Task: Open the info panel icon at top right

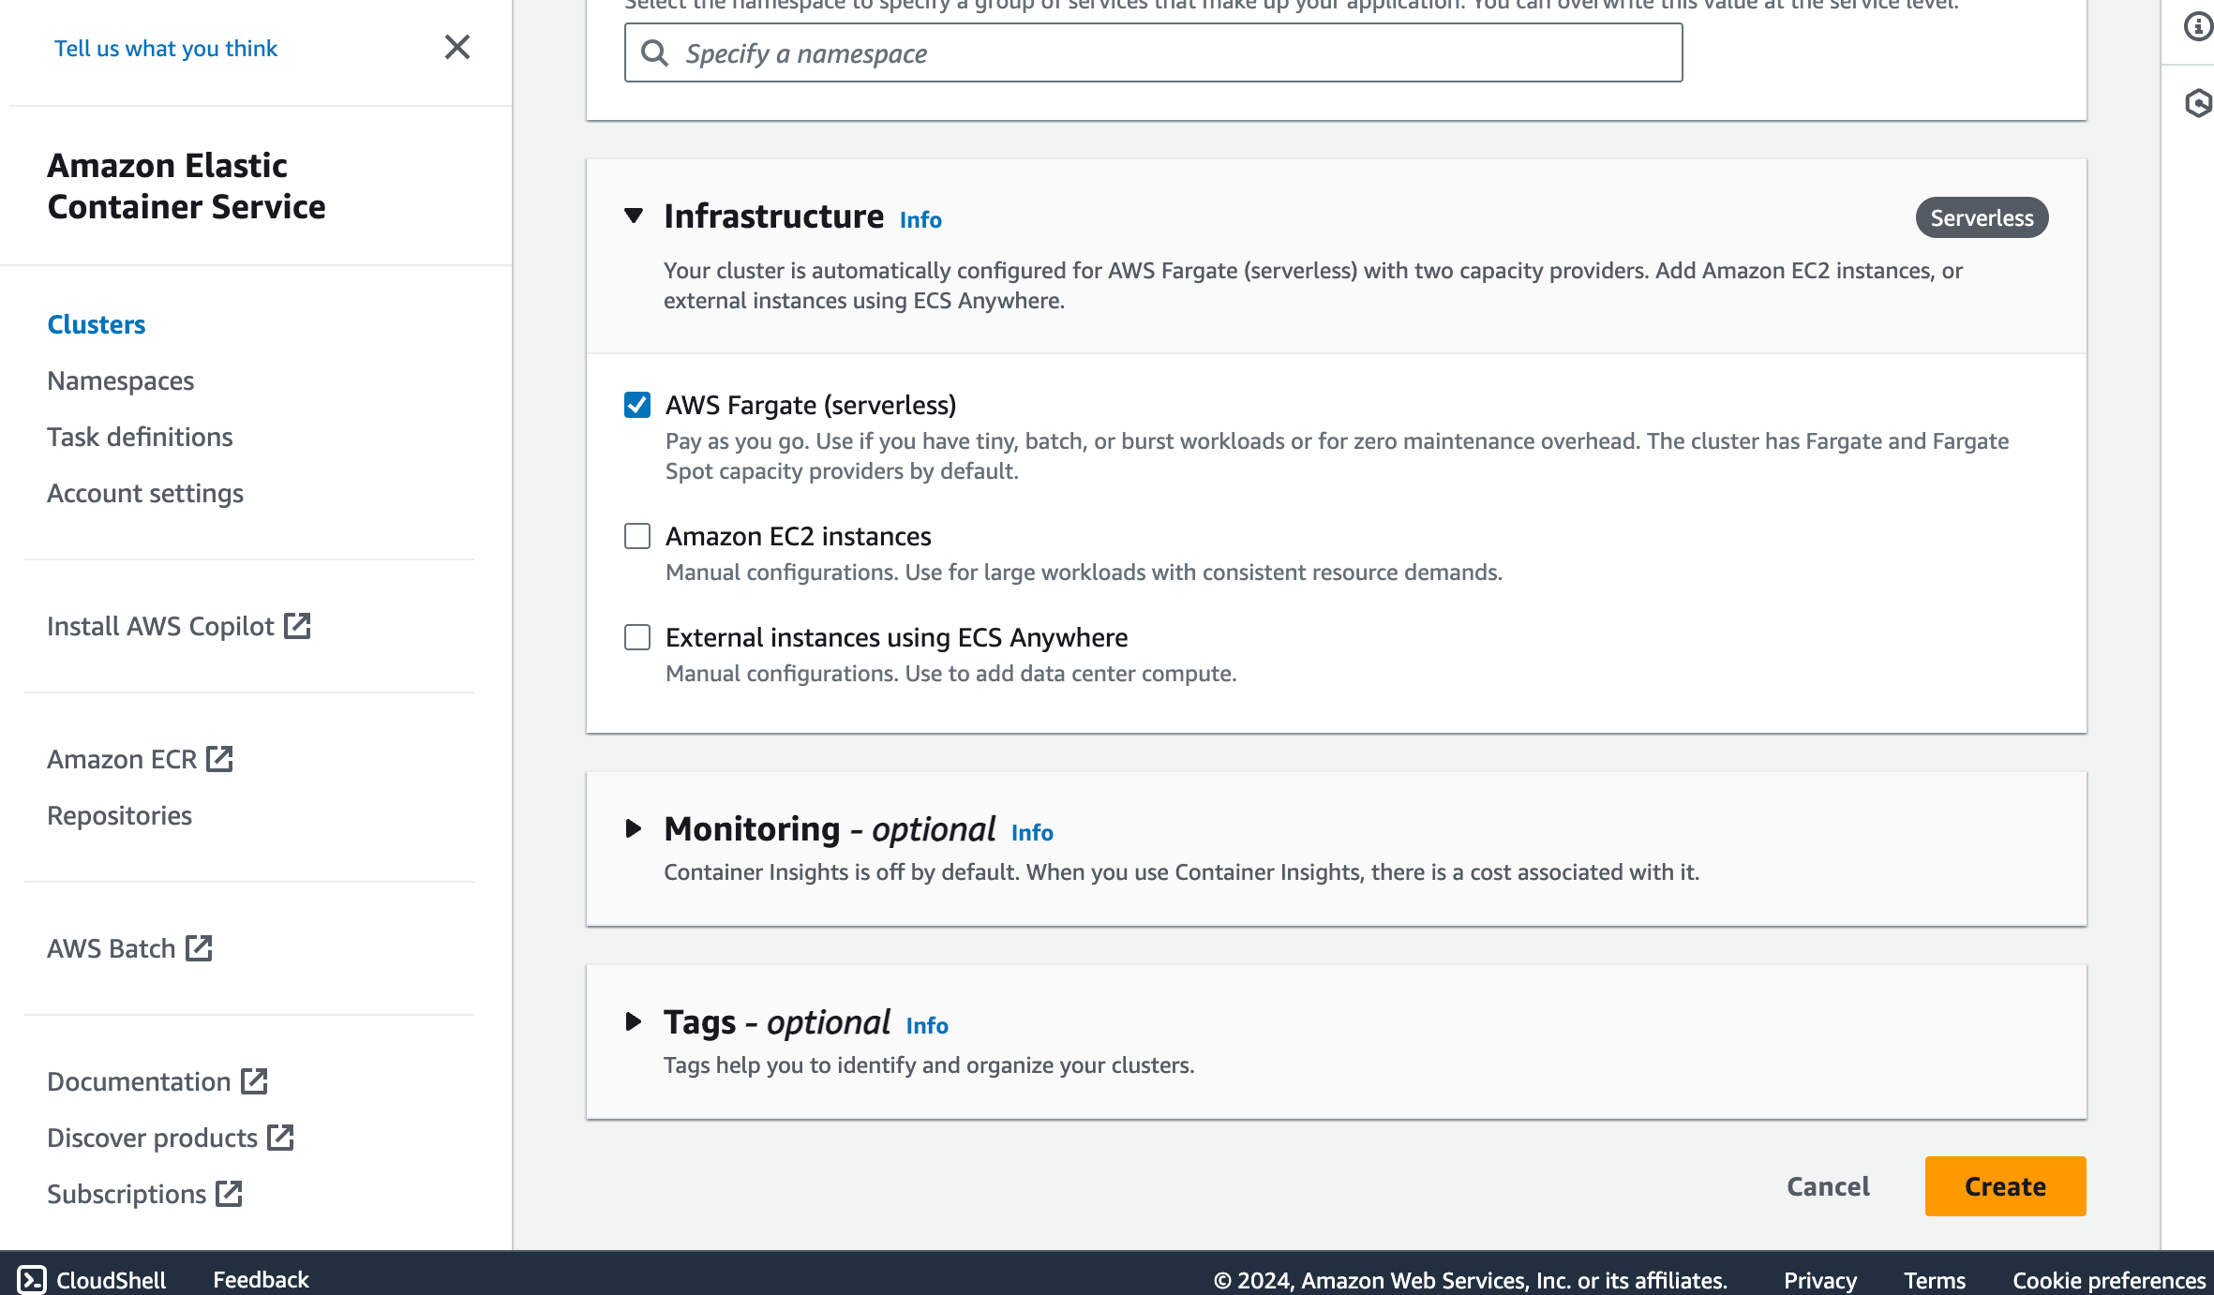Action: pos(2197,26)
